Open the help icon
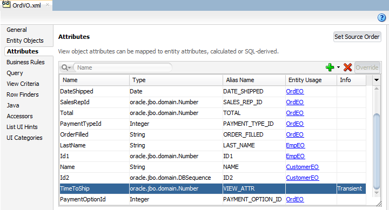Screen dimensions: 389x210 pos(381,18)
